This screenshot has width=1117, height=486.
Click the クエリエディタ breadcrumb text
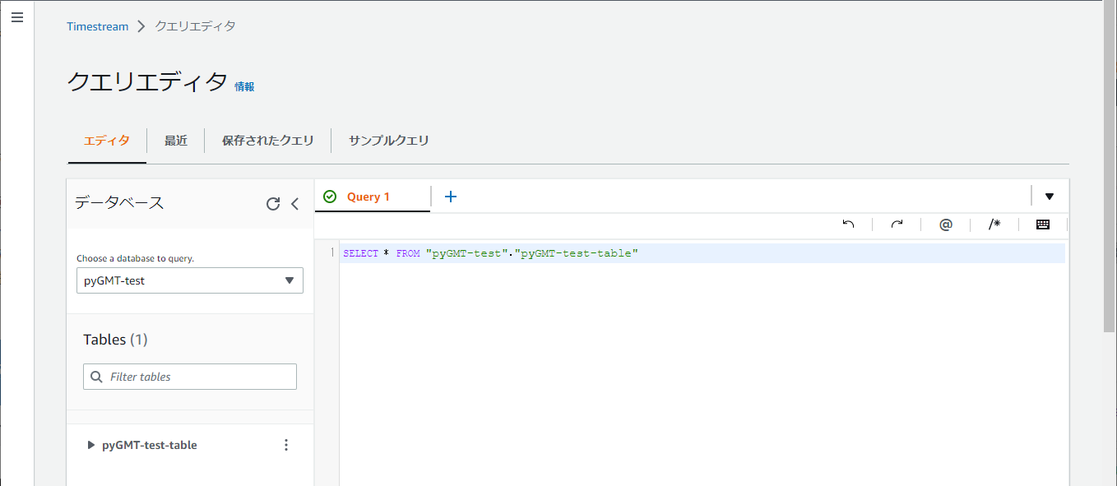tap(196, 26)
